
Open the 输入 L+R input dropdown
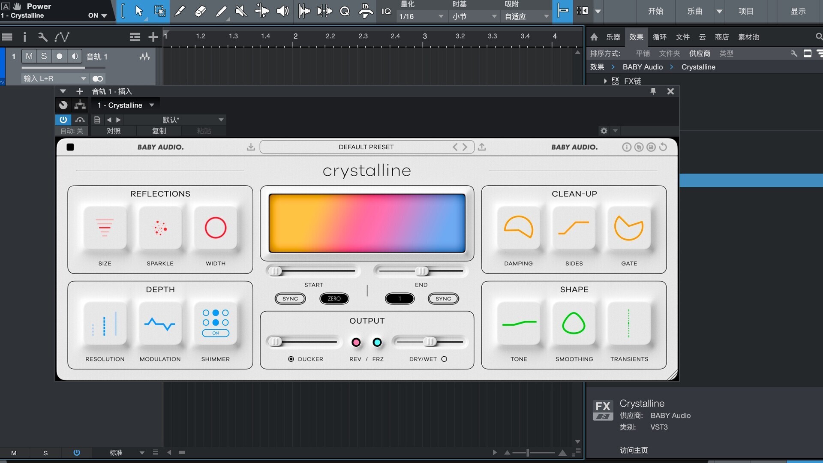54,78
